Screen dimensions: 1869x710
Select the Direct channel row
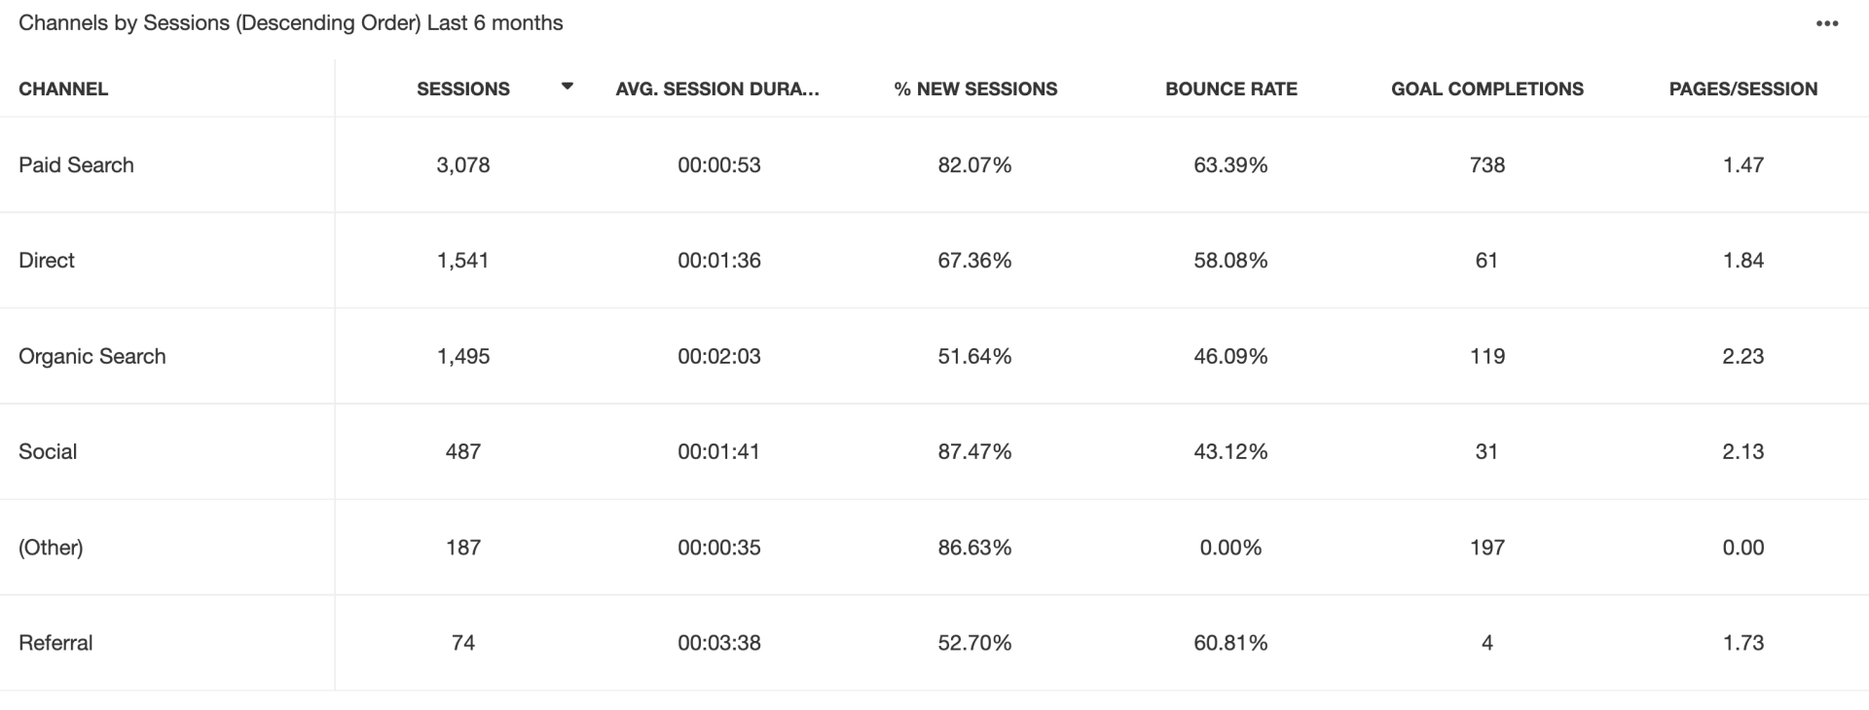tap(934, 261)
